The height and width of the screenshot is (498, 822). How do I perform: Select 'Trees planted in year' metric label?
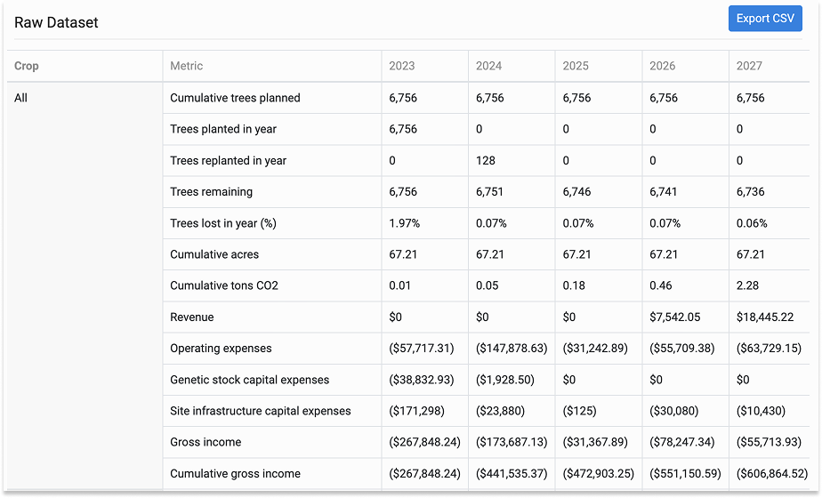(x=222, y=129)
